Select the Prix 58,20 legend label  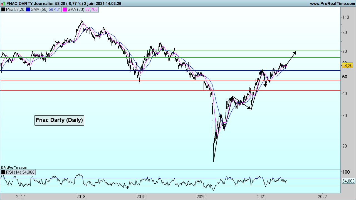tap(15, 9)
